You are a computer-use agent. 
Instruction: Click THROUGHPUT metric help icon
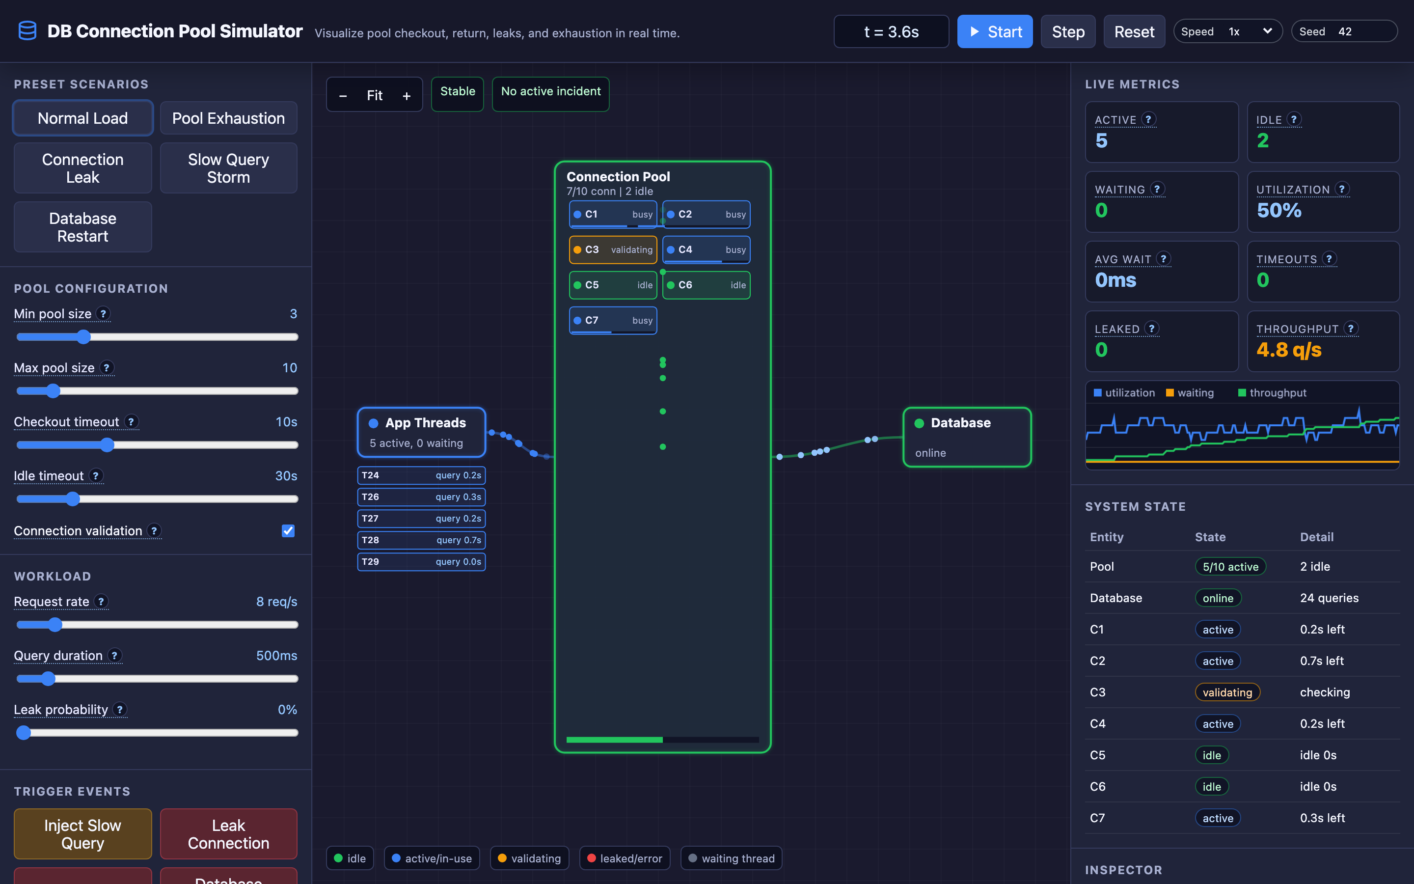1350,329
